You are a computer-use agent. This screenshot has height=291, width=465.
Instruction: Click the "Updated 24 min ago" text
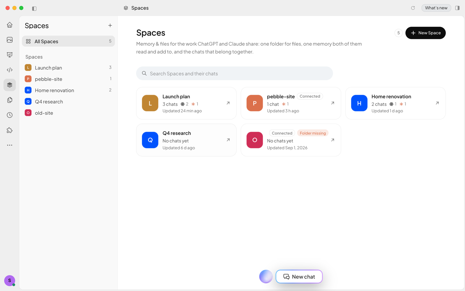[x=182, y=111]
